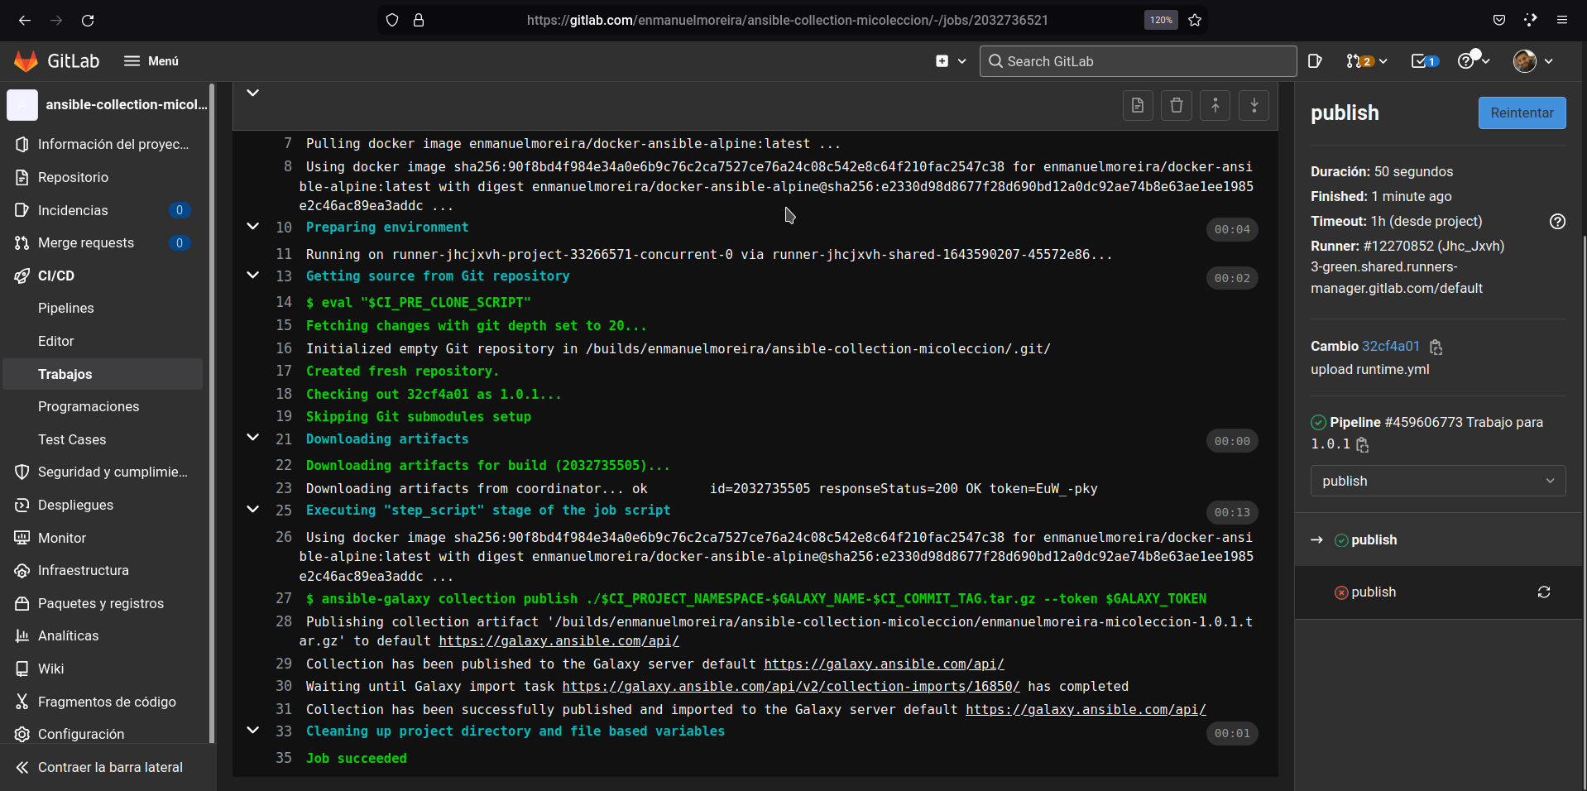
Task: Open Fragmentos de código in the sidebar
Action: point(103,702)
